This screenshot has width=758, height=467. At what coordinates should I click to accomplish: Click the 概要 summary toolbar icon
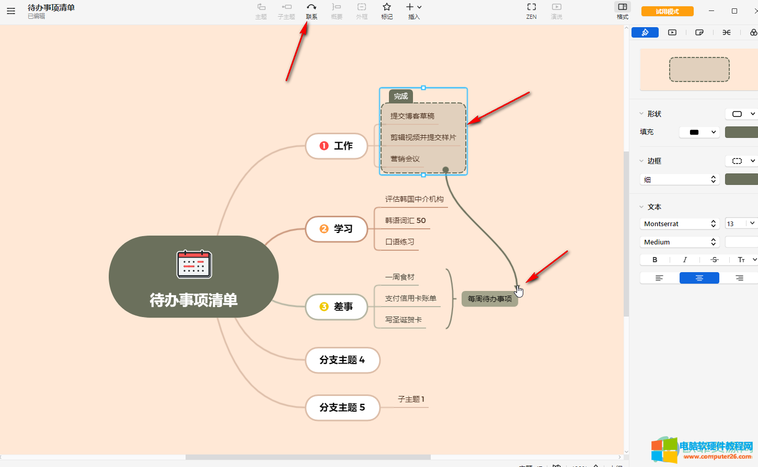[x=337, y=11]
